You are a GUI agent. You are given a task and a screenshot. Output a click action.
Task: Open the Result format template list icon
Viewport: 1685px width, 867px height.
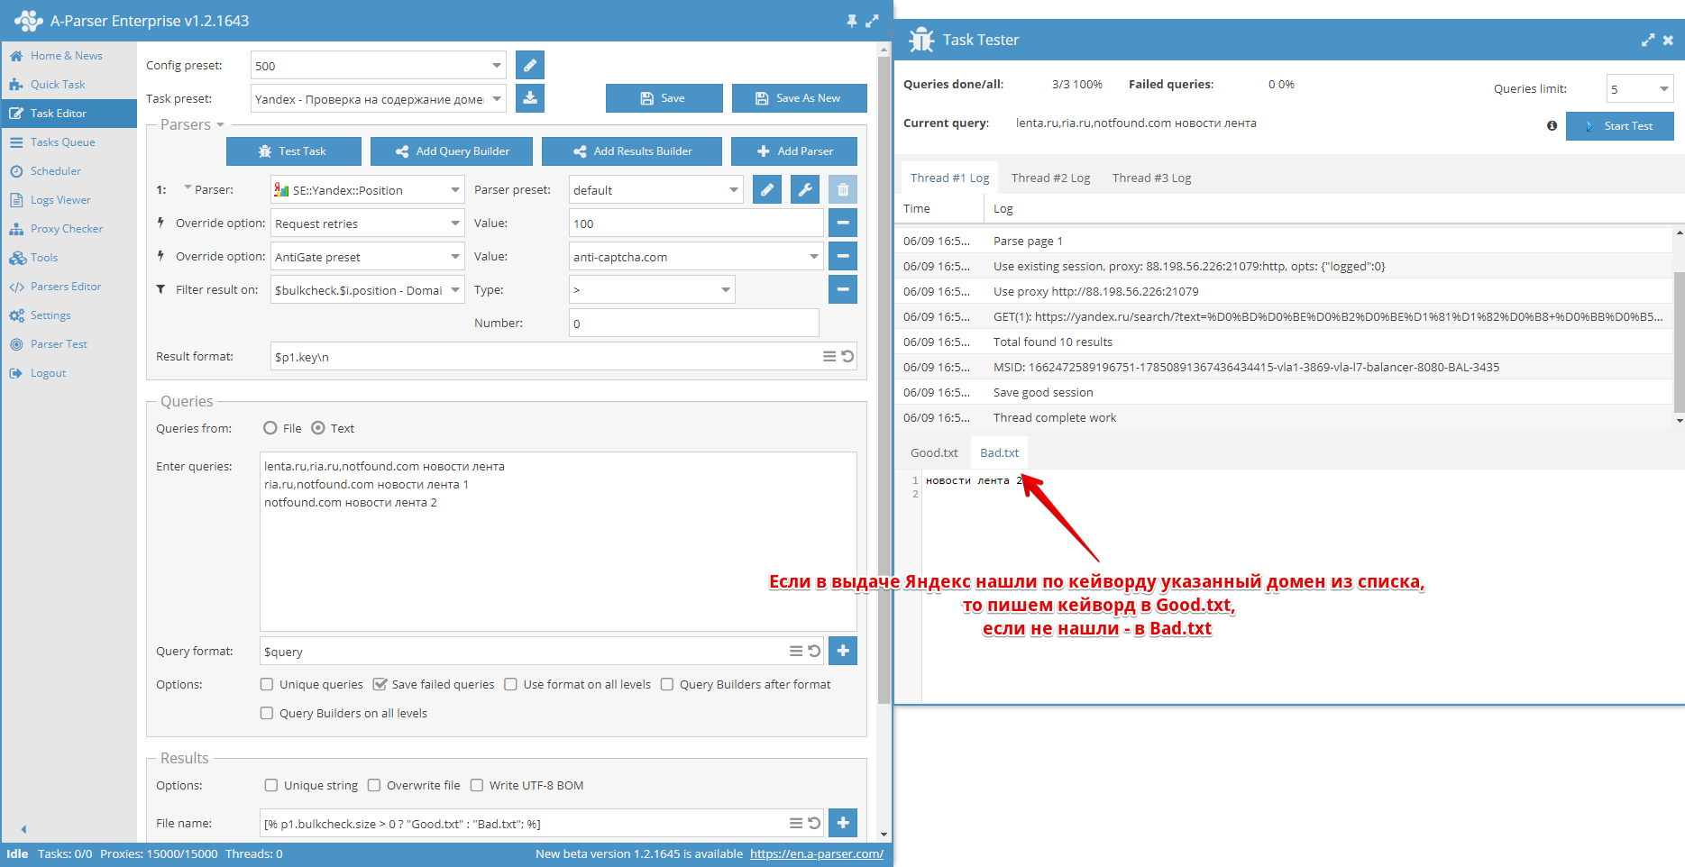tap(829, 356)
